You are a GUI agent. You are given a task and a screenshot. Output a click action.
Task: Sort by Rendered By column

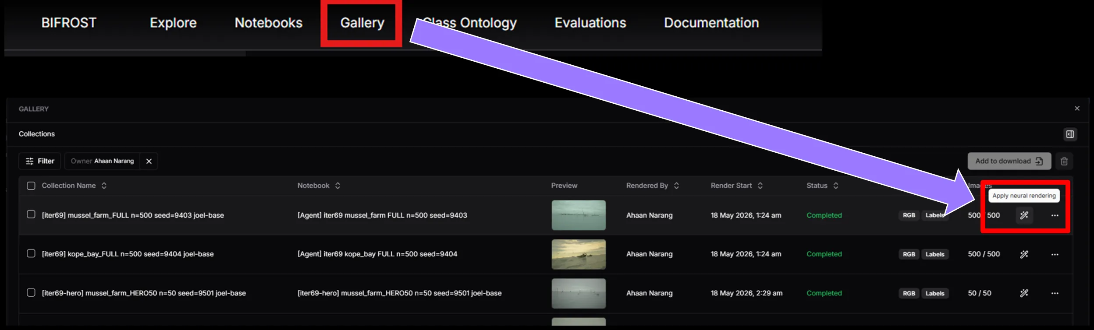653,186
